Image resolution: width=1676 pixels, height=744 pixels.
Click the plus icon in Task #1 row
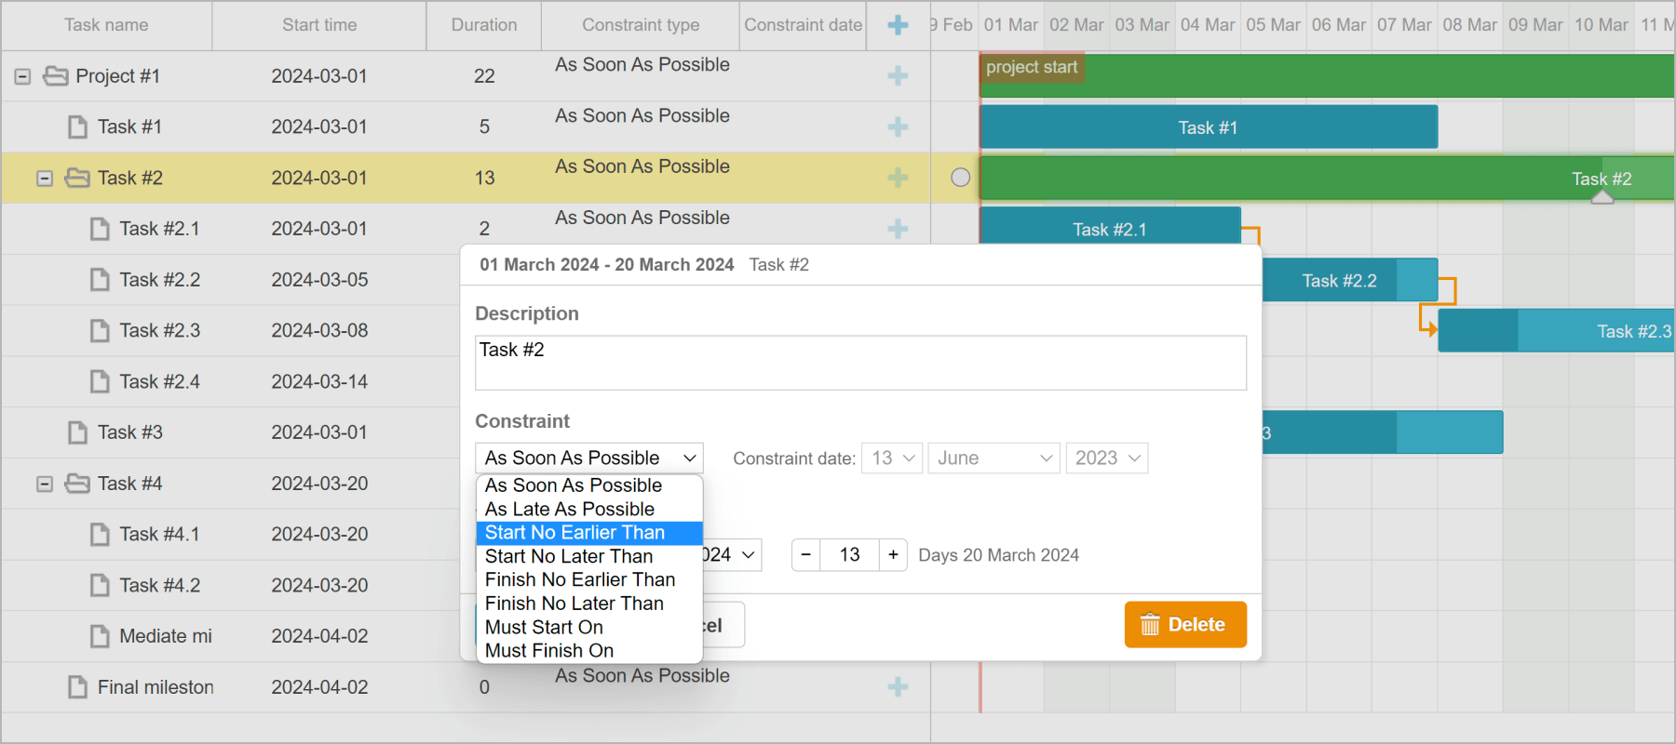coord(898,126)
